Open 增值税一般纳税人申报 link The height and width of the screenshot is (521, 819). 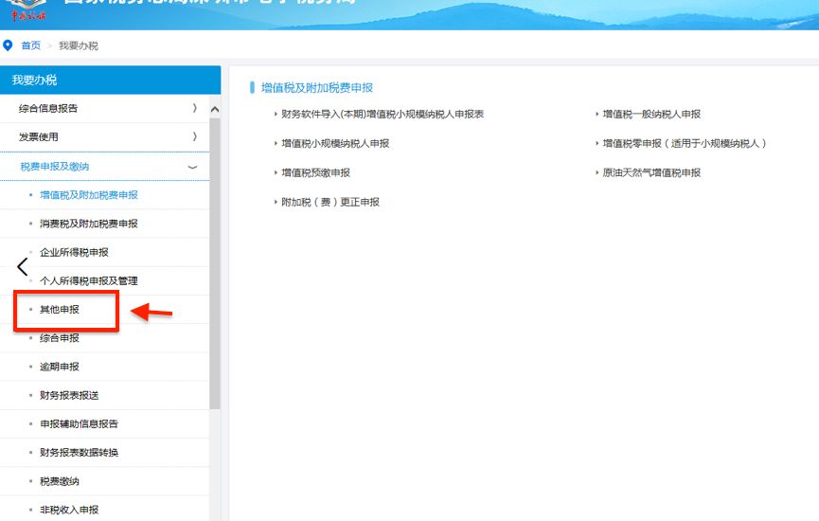tap(651, 114)
